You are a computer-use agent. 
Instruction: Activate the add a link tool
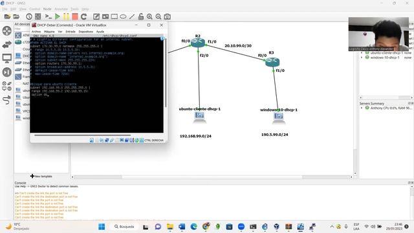click(x=7, y=100)
